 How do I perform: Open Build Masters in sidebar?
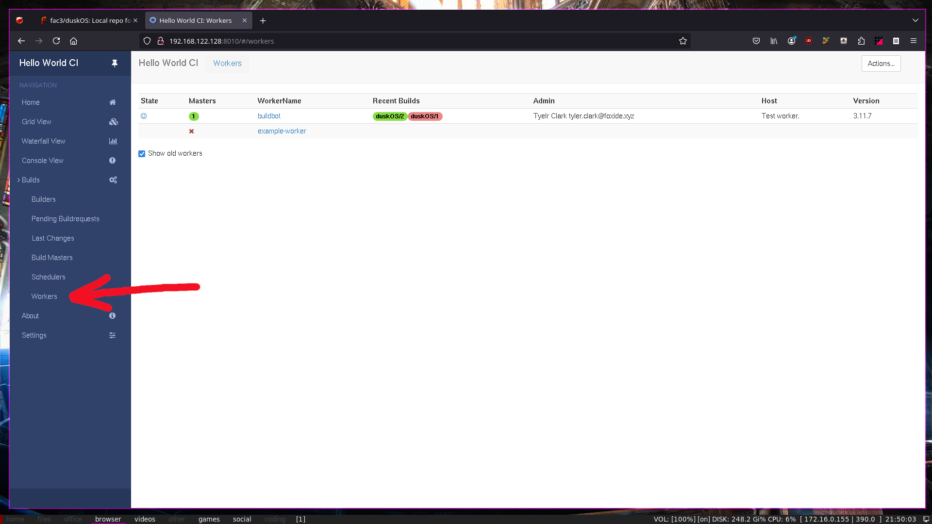pos(52,258)
